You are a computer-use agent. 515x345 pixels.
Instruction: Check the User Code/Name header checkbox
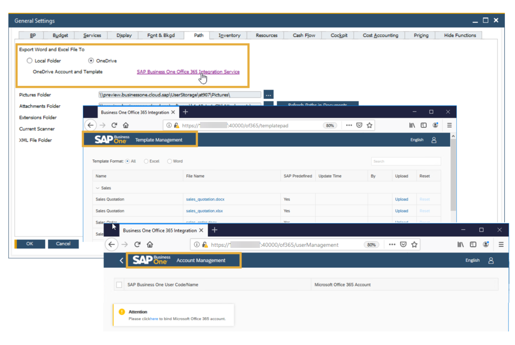tap(119, 285)
